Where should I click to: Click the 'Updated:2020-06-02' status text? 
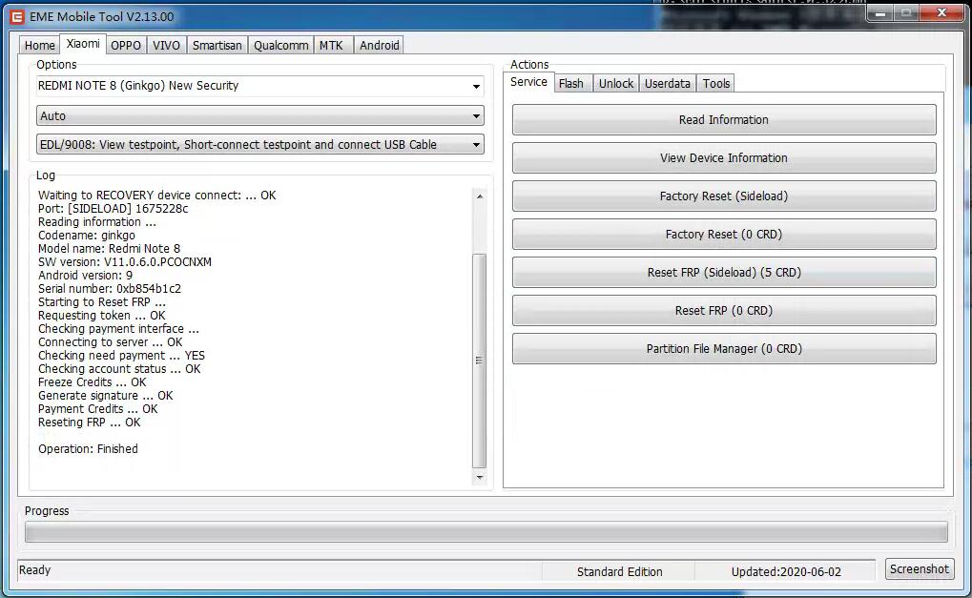[x=786, y=572]
